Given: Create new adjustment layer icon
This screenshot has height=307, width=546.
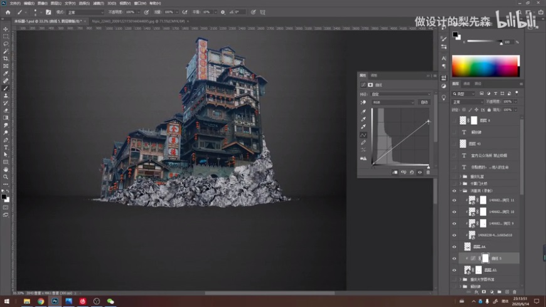Looking at the screenshot, I should point(491,292).
